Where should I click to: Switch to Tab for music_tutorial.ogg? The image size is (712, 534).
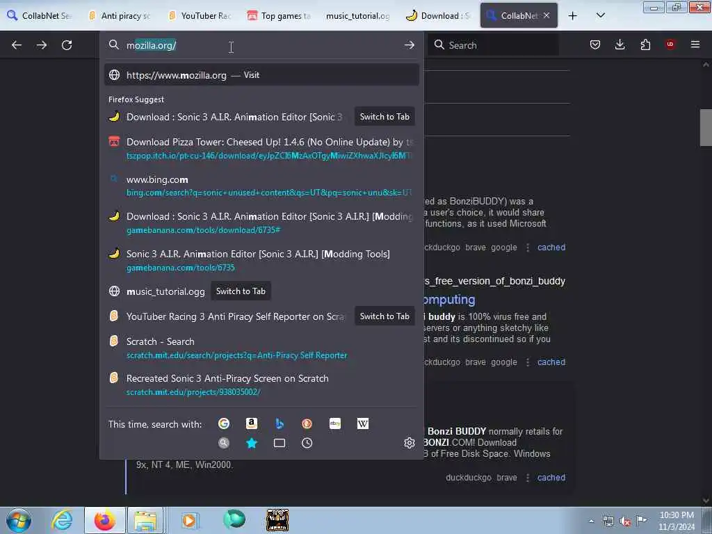pos(241,291)
